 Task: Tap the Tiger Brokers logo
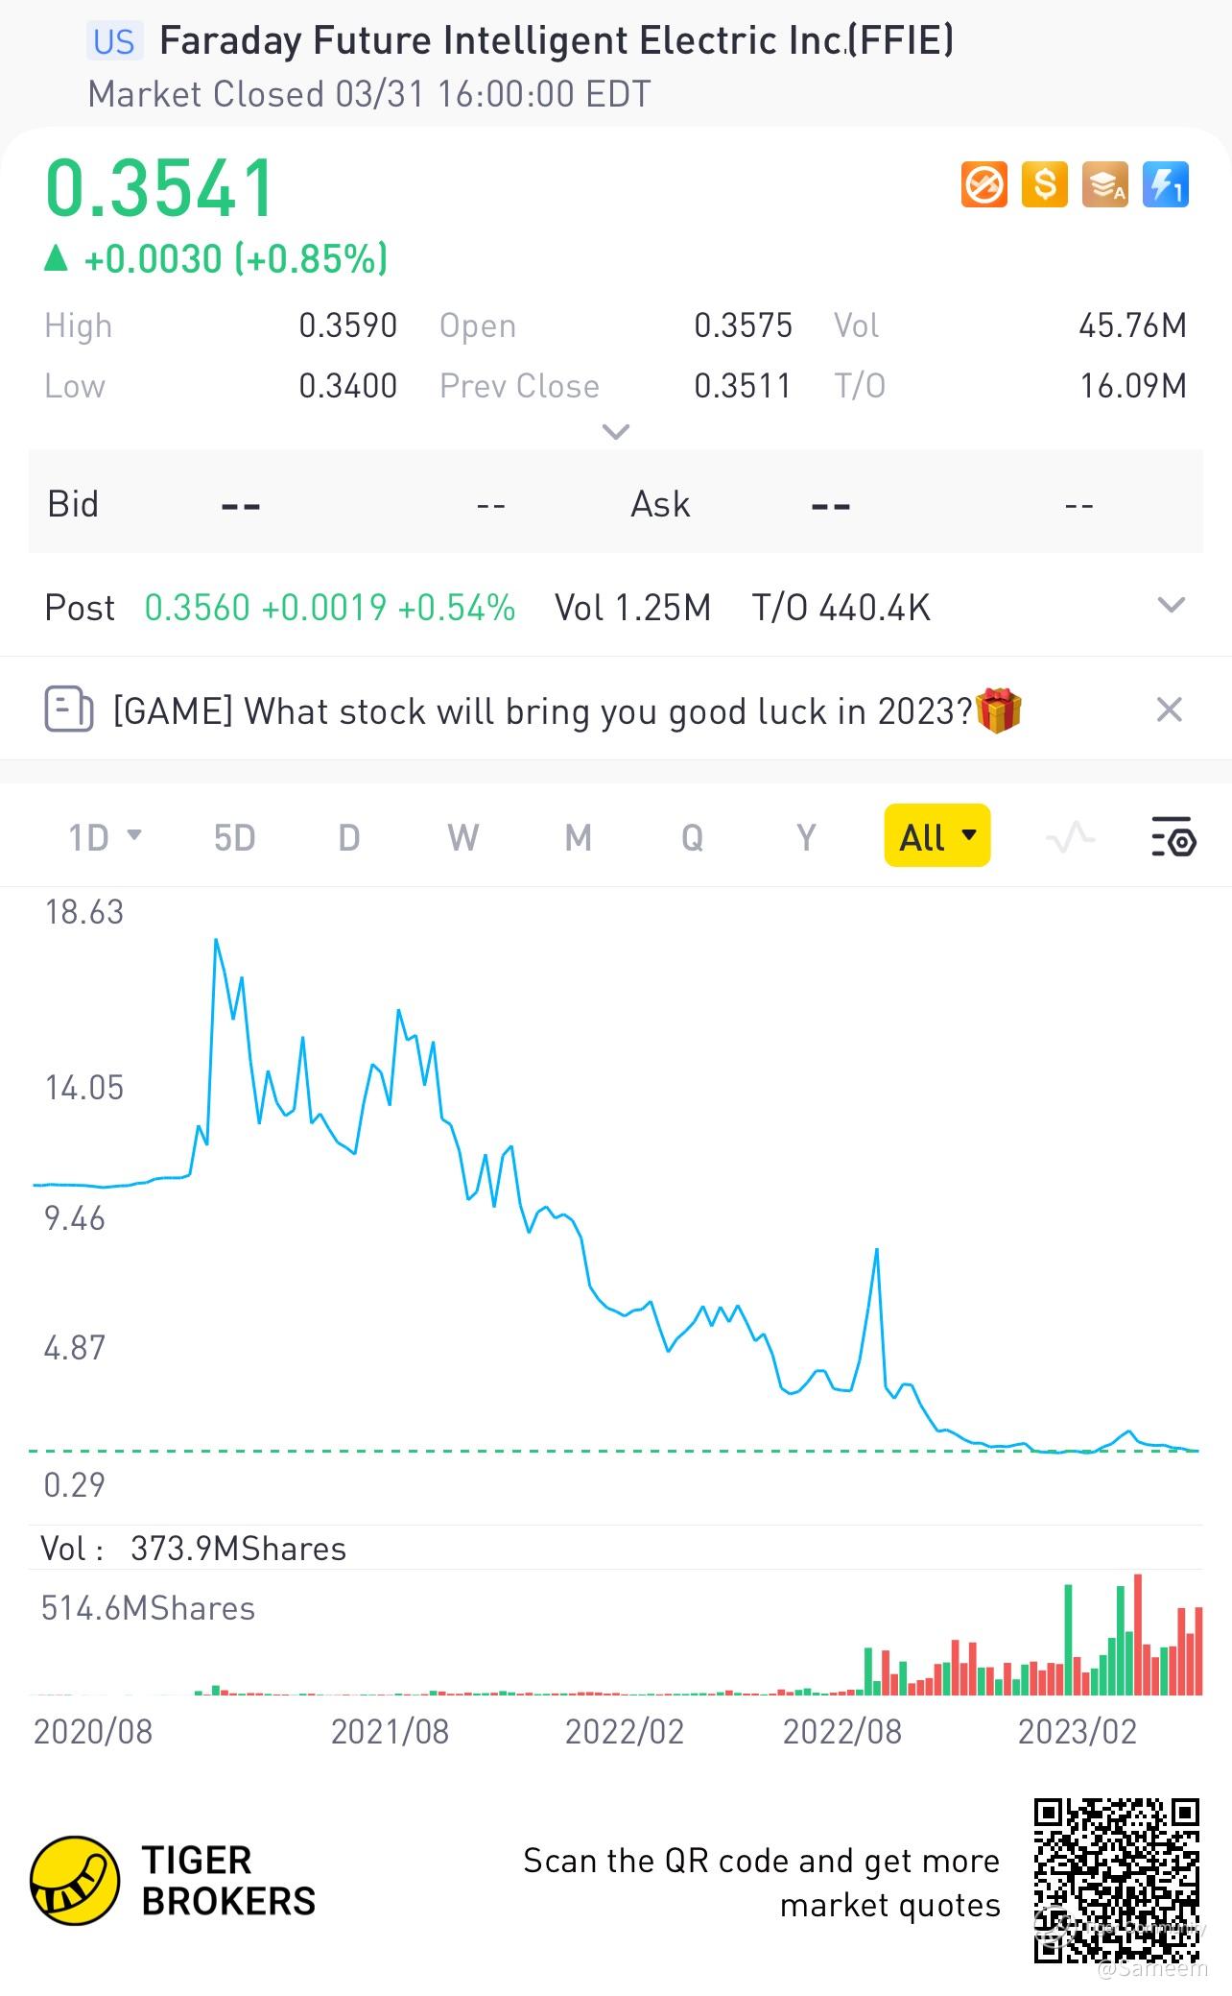click(75, 1881)
